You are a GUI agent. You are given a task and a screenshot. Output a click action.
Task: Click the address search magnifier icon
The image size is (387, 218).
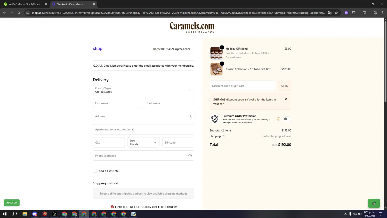[x=190, y=116]
